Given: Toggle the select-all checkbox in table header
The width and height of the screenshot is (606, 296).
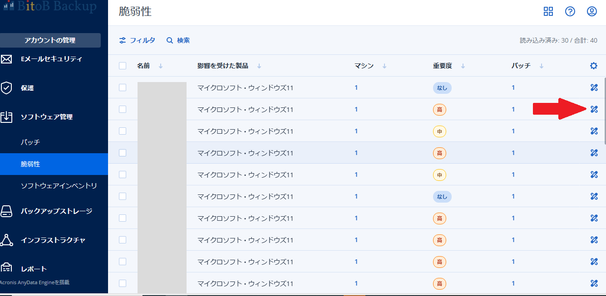Looking at the screenshot, I should 123,66.
